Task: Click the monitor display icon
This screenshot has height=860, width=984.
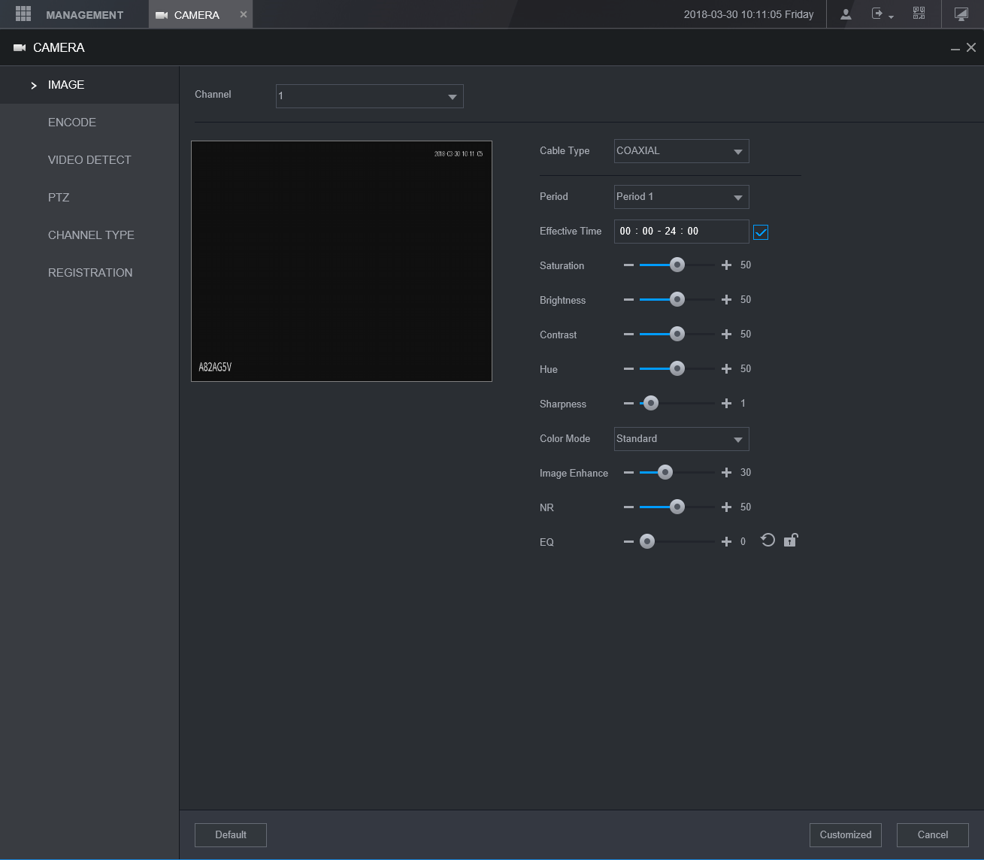Action: [x=961, y=14]
